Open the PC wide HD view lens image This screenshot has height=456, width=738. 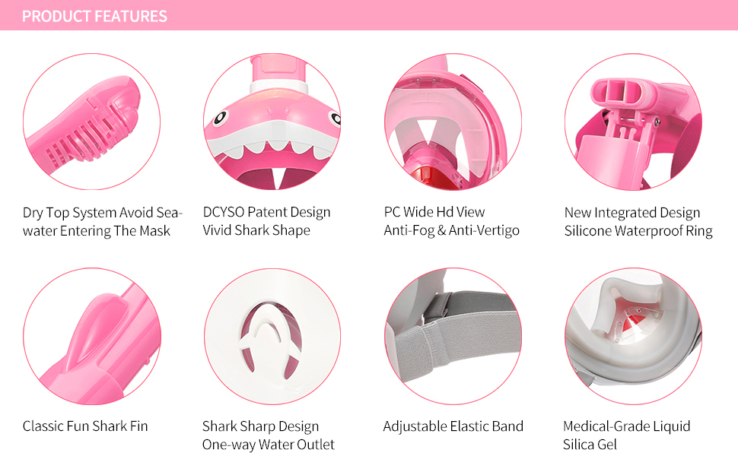tap(453, 122)
